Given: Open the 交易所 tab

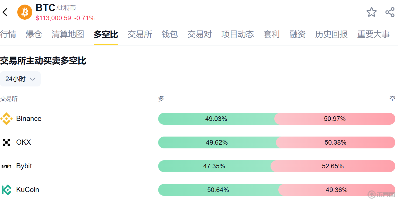Looking at the screenshot, I should point(140,34).
